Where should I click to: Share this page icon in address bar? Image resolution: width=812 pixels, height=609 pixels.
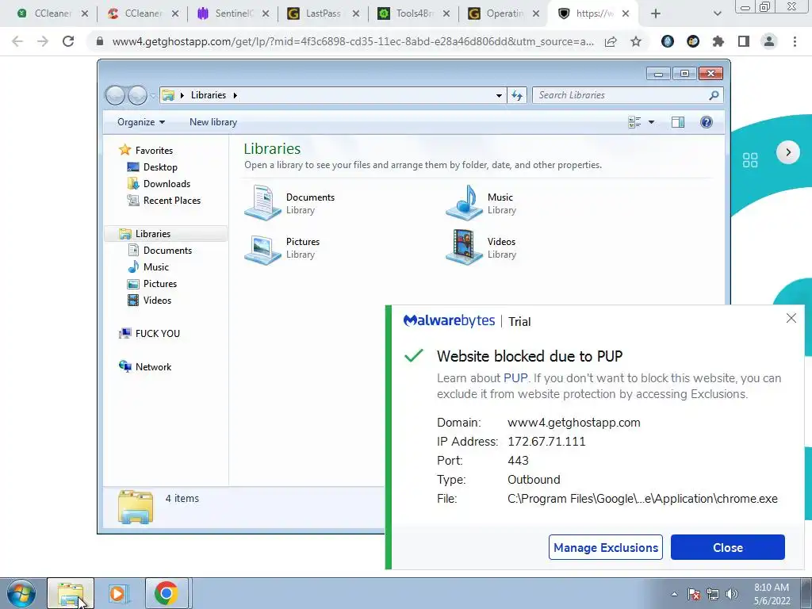[611, 41]
